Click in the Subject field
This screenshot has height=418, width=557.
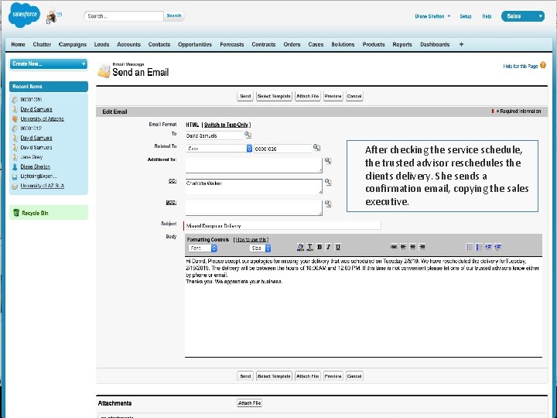click(282, 226)
